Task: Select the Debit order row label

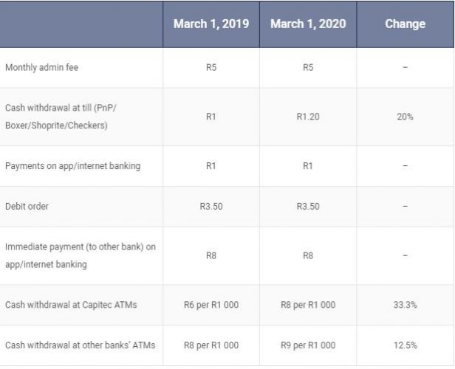Action: click(27, 207)
